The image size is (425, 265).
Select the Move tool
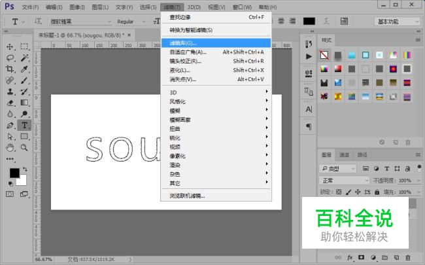coord(10,46)
